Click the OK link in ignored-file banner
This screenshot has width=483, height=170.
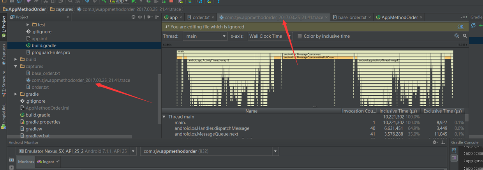[460, 27]
